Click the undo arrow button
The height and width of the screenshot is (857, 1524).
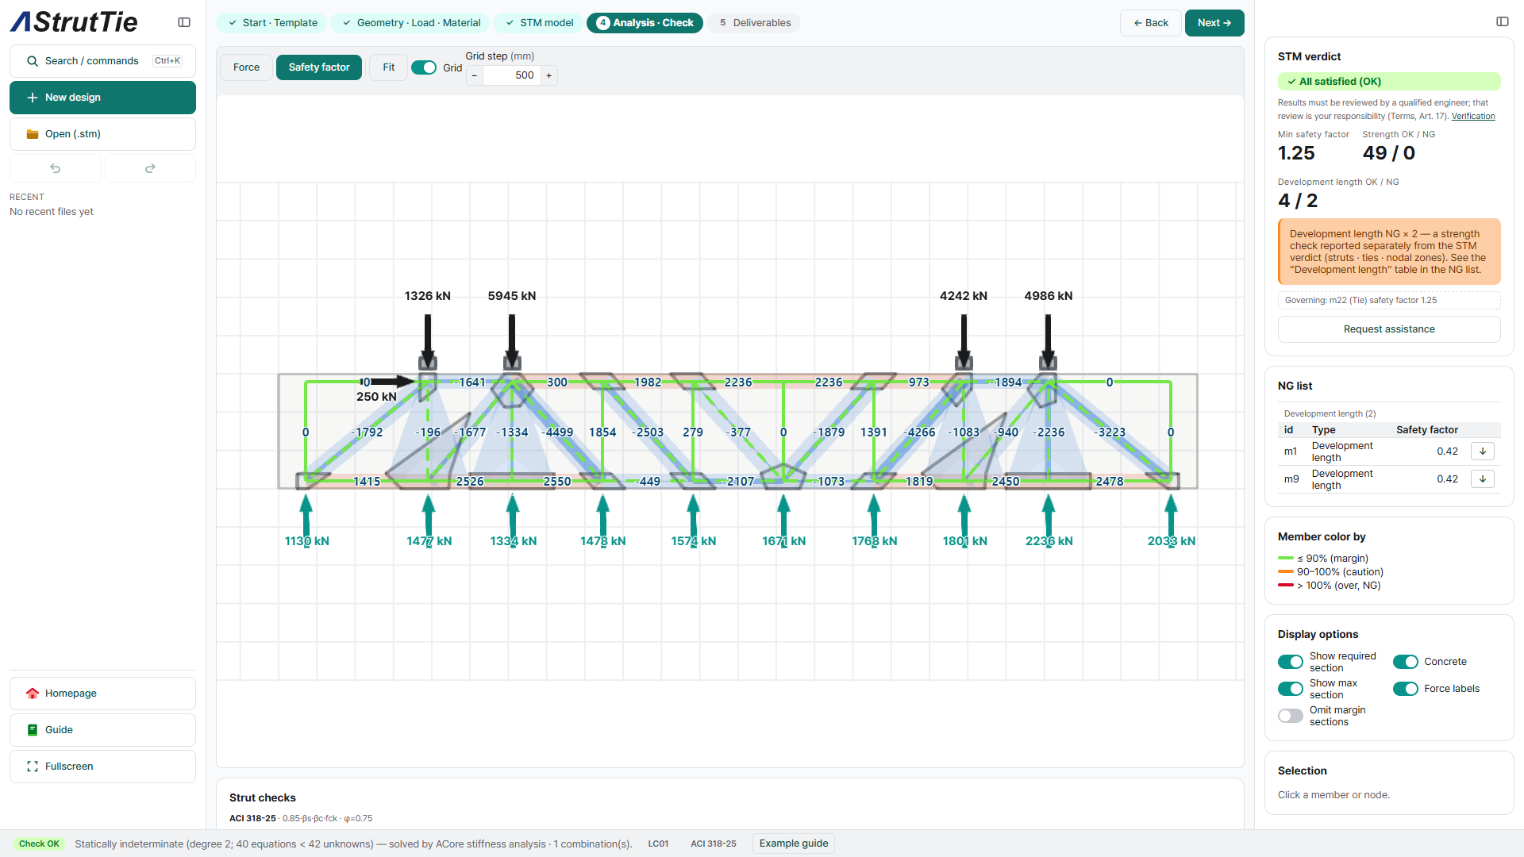tap(56, 168)
